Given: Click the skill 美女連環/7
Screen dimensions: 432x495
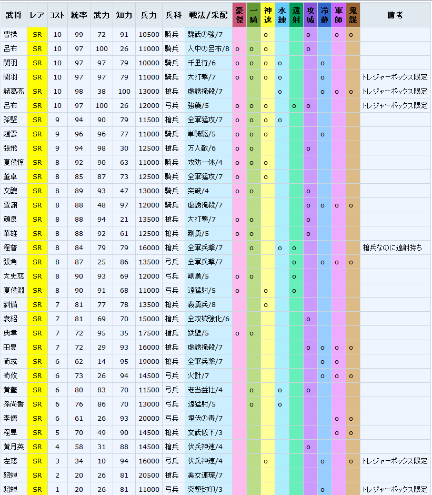Looking at the screenshot, I should tap(205, 475).
